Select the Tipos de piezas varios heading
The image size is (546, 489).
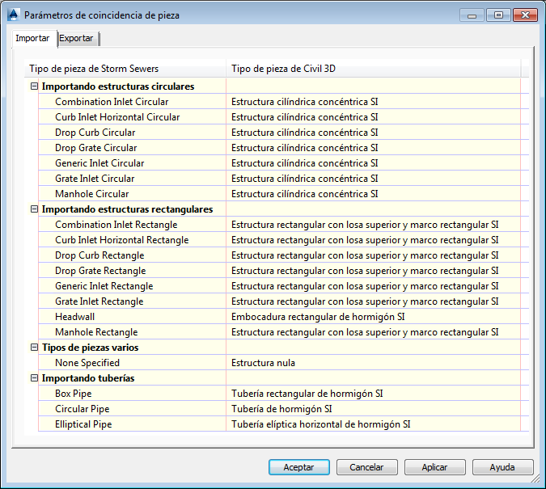[90, 348]
